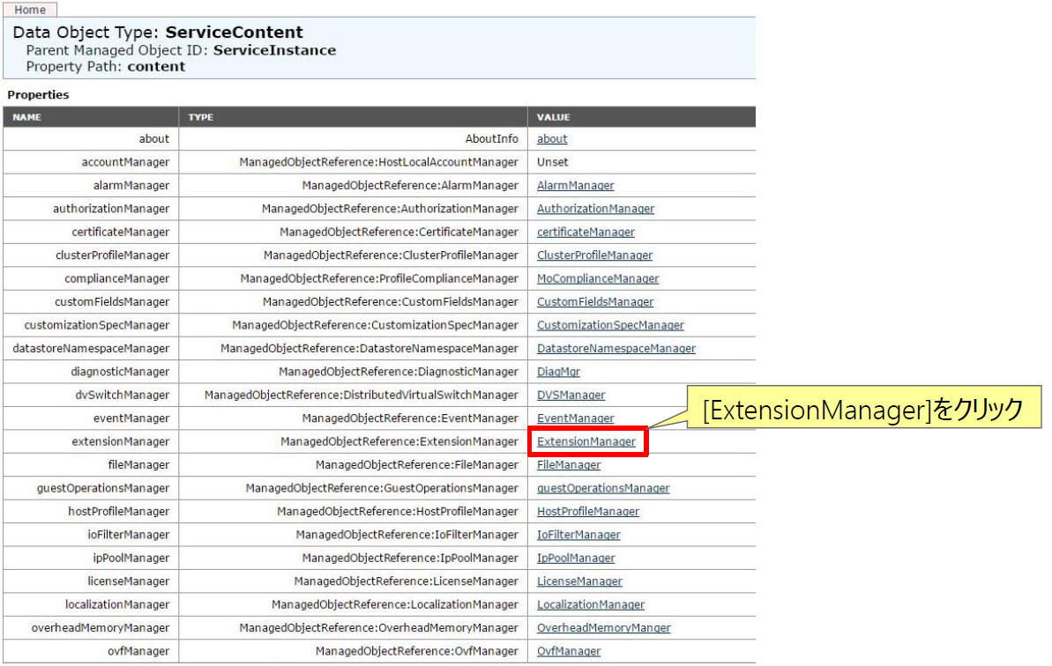Screen dimensions: 1052x666
Task: Open the DVSManager link
Action: (571, 395)
